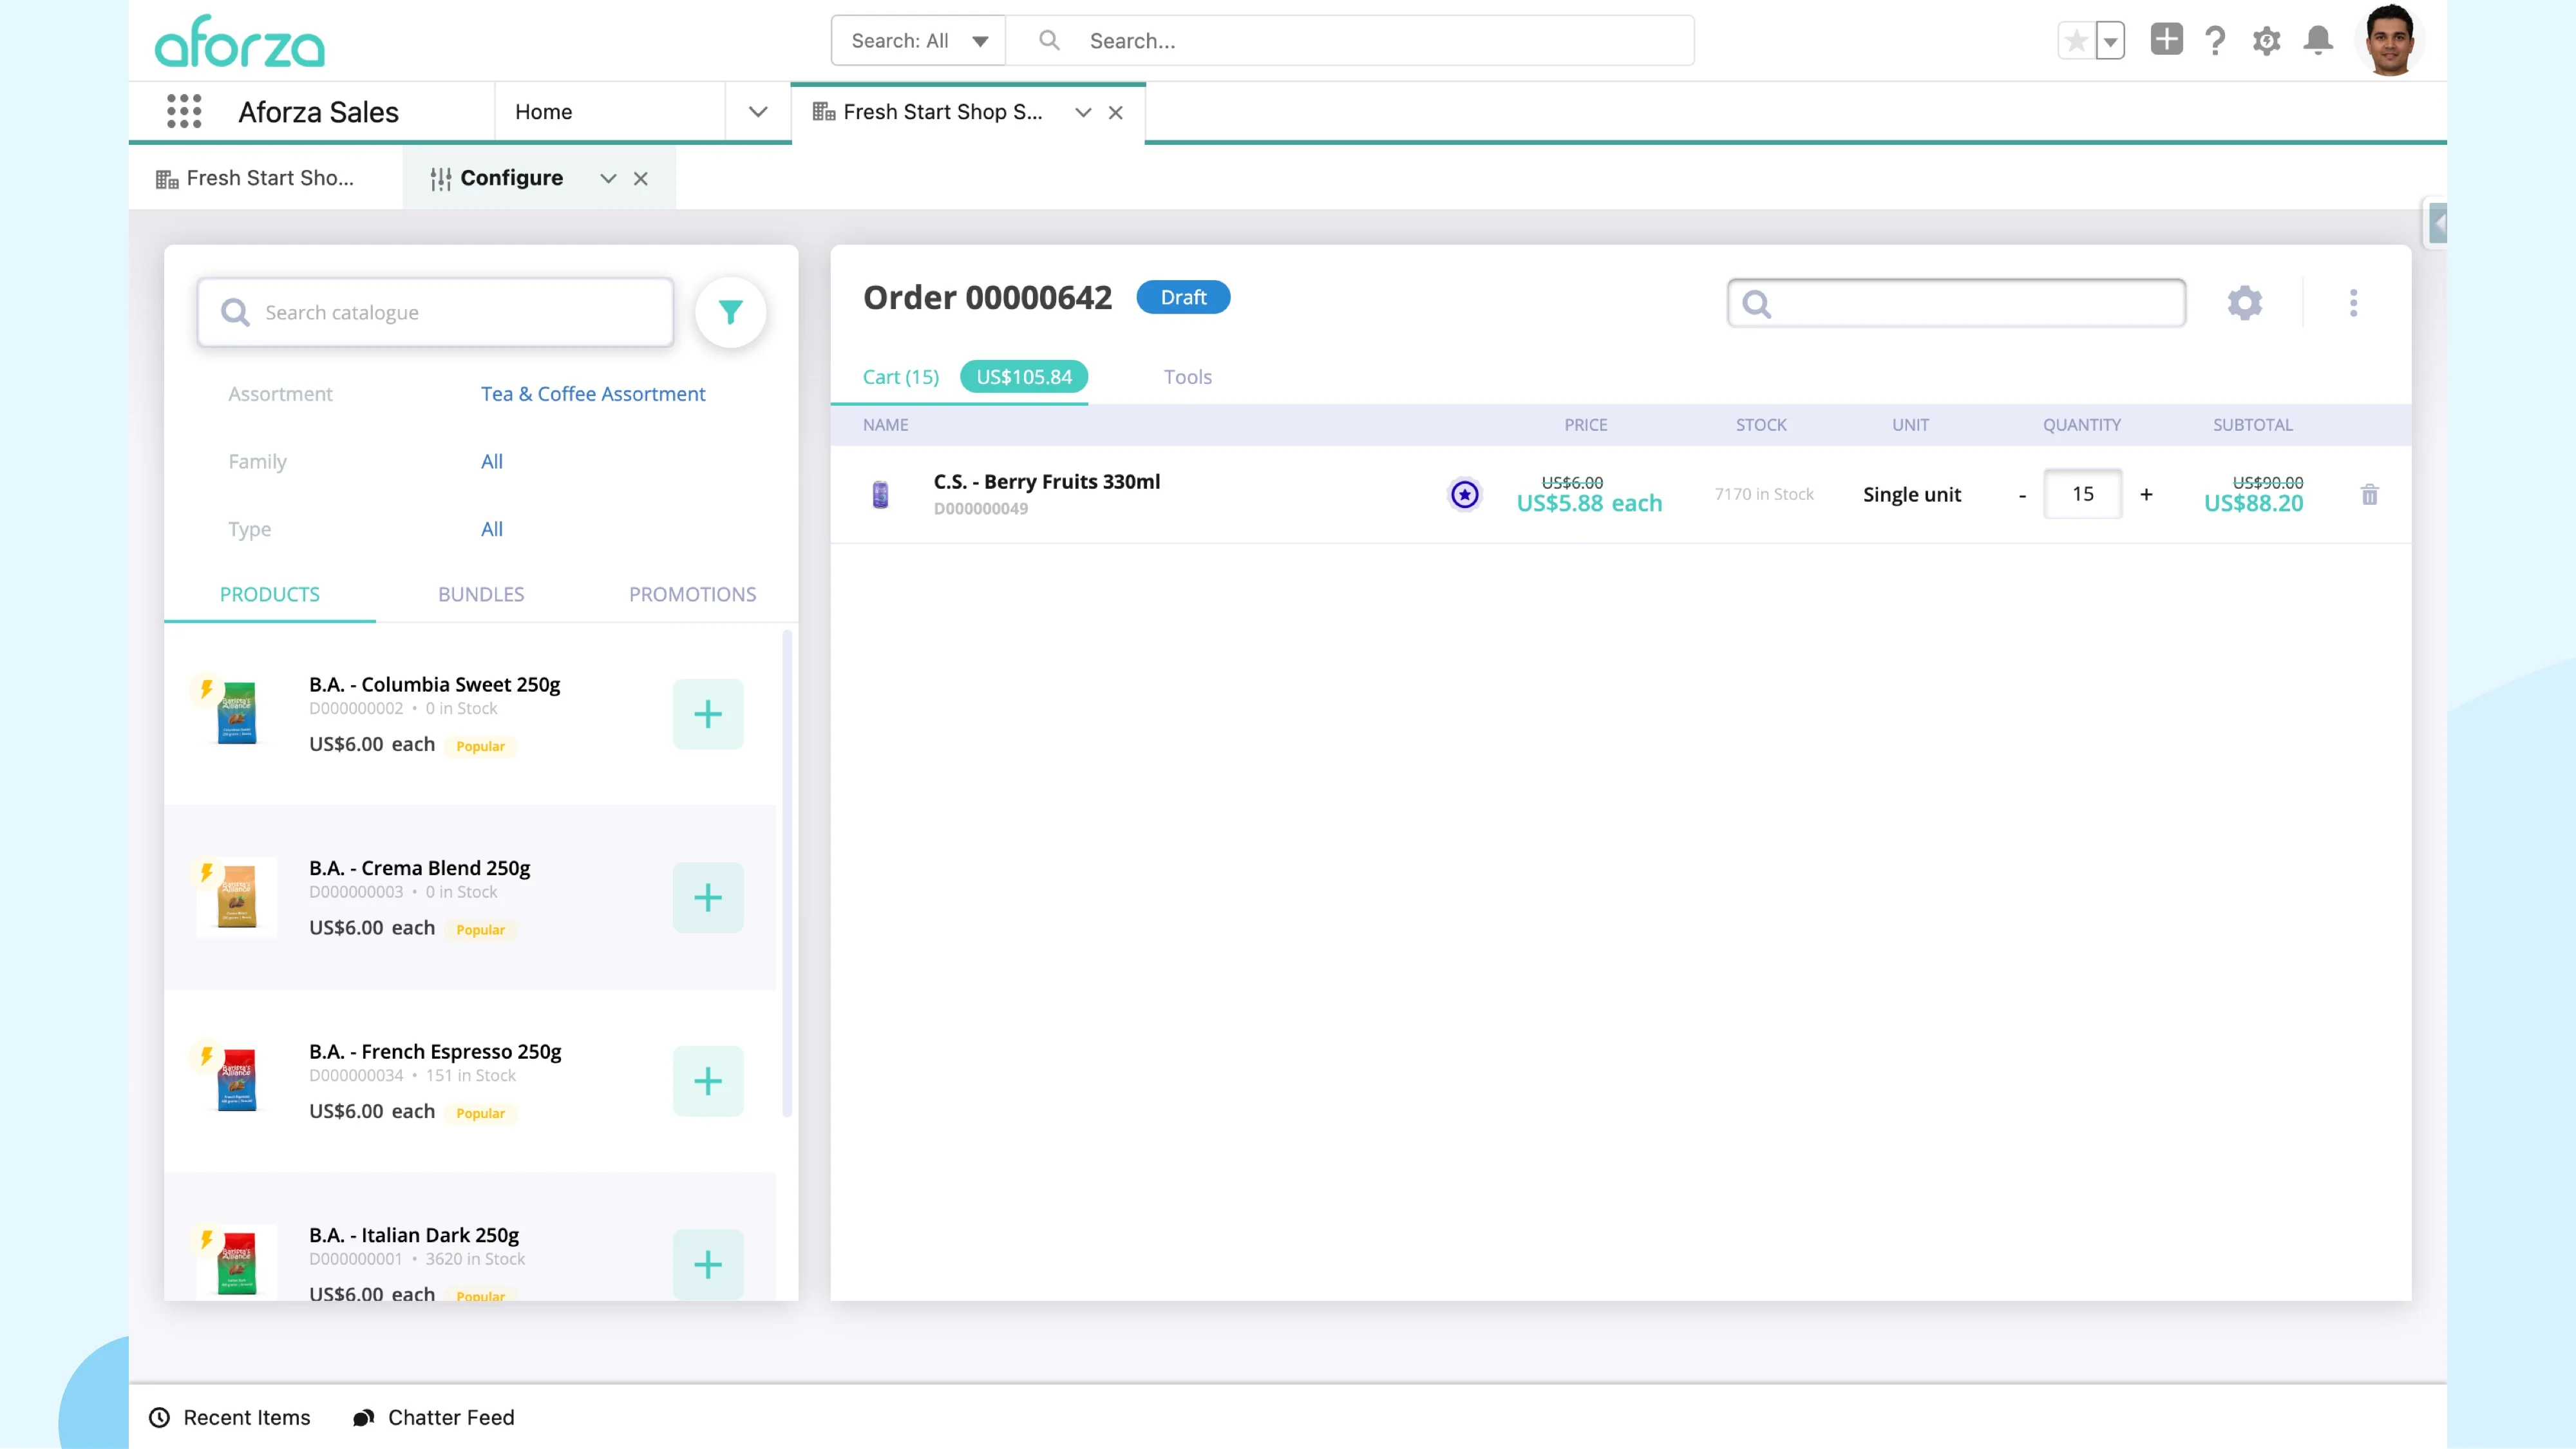Viewport: 2576px width, 1449px height.
Task: Close the Fresh Start Shop workspace tab
Action: [x=1116, y=113]
